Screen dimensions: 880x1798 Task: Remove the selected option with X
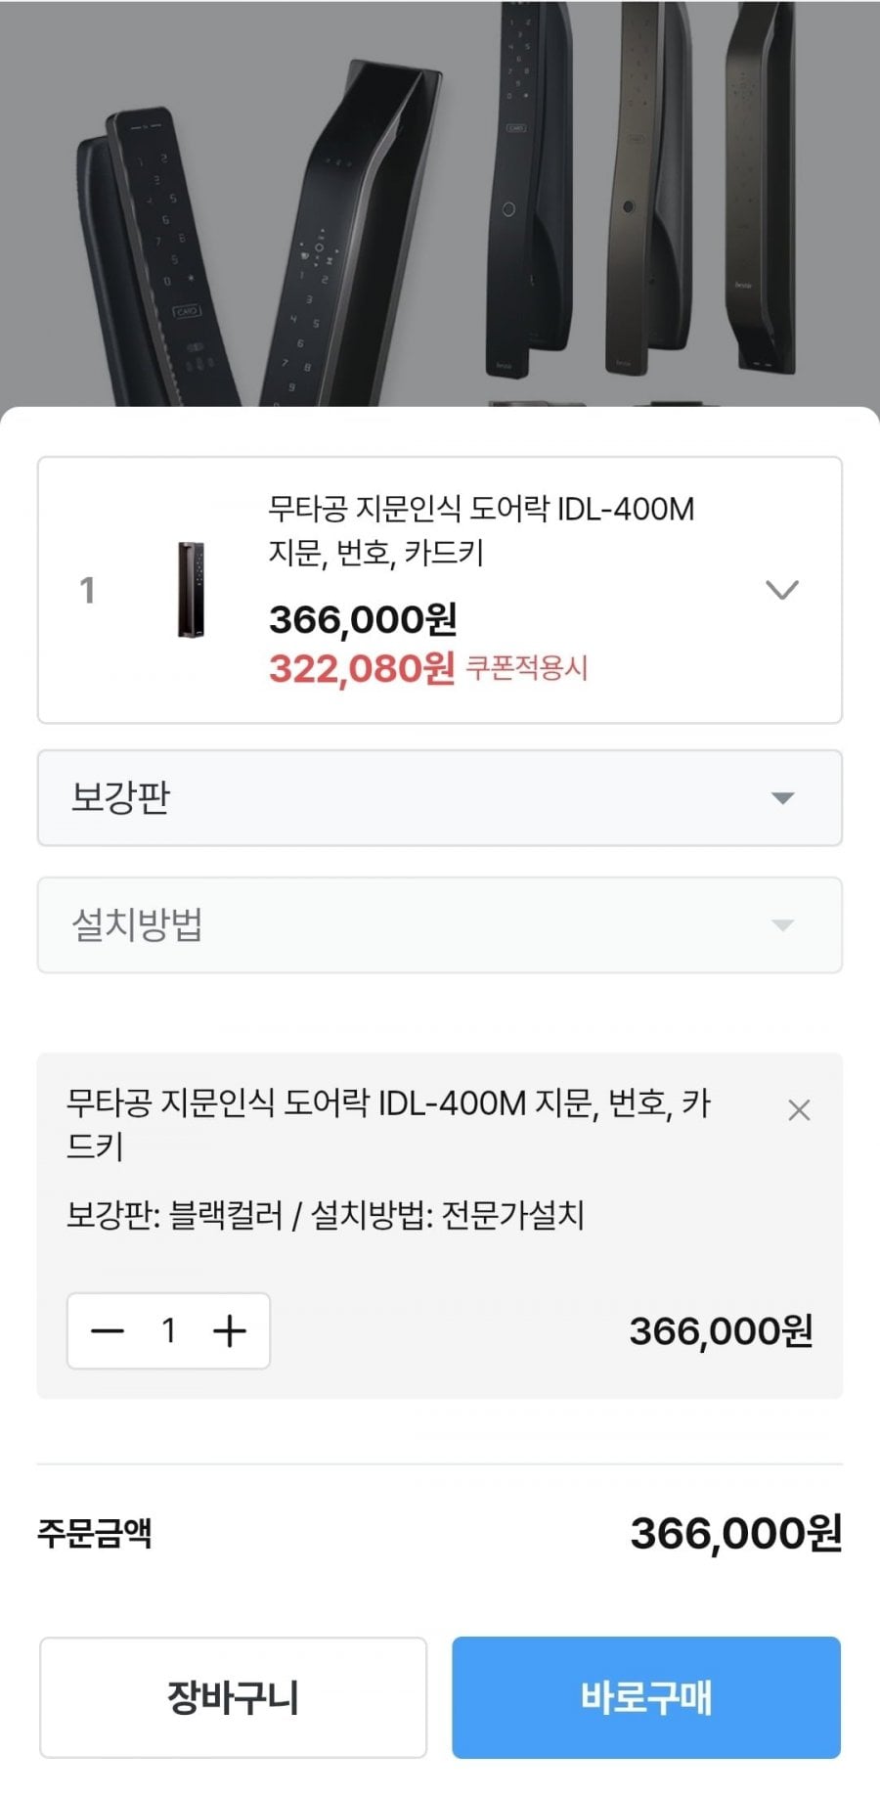(799, 1110)
